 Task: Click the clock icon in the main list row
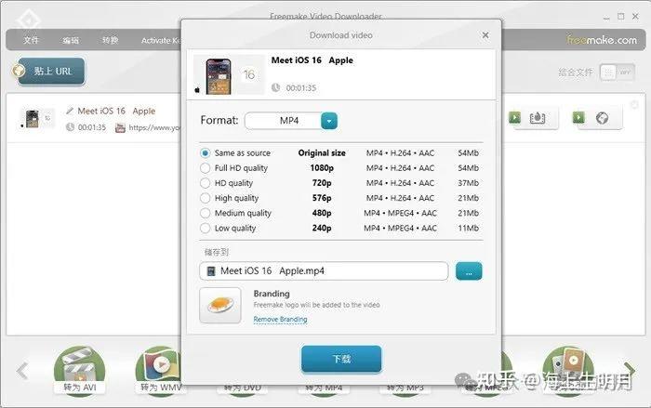pyautogui.click(x=70, y=127)
